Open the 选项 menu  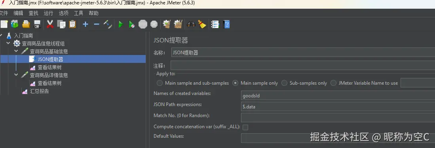pyautogui.click(x=64, y=13)
